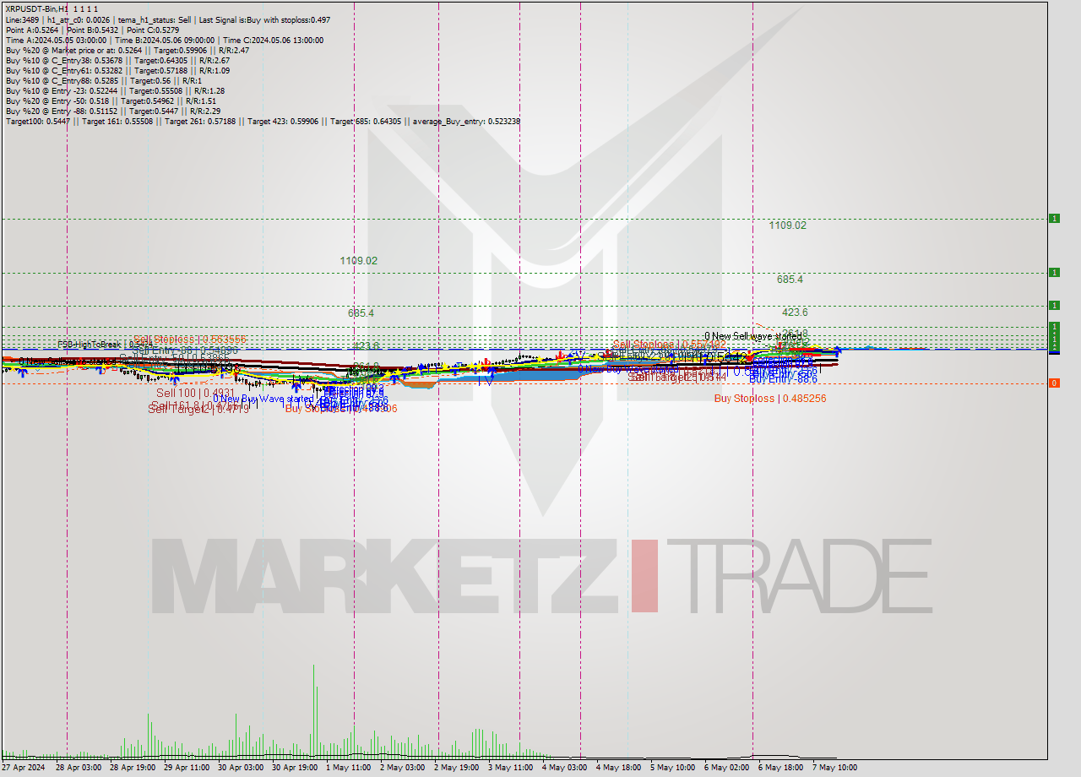Click the Target100: 0.5447 summary line

click(x=263, y=121)
